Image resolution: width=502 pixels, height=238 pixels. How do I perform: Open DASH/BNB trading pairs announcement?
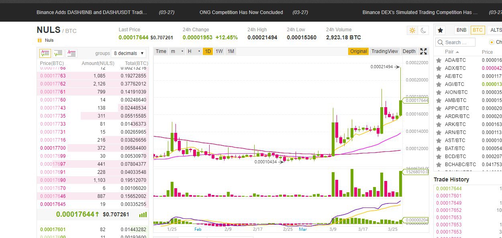tap(92, 12)
